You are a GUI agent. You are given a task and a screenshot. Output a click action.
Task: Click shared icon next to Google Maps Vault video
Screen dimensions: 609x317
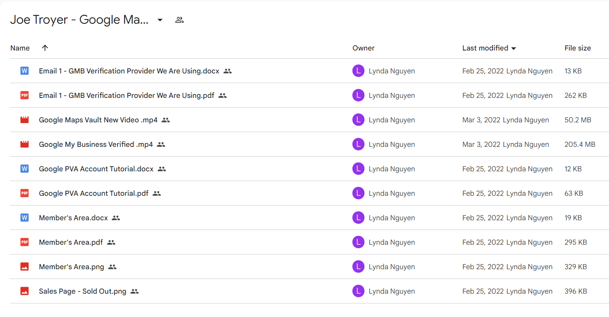pyautogui.click(x=165, y=120)
